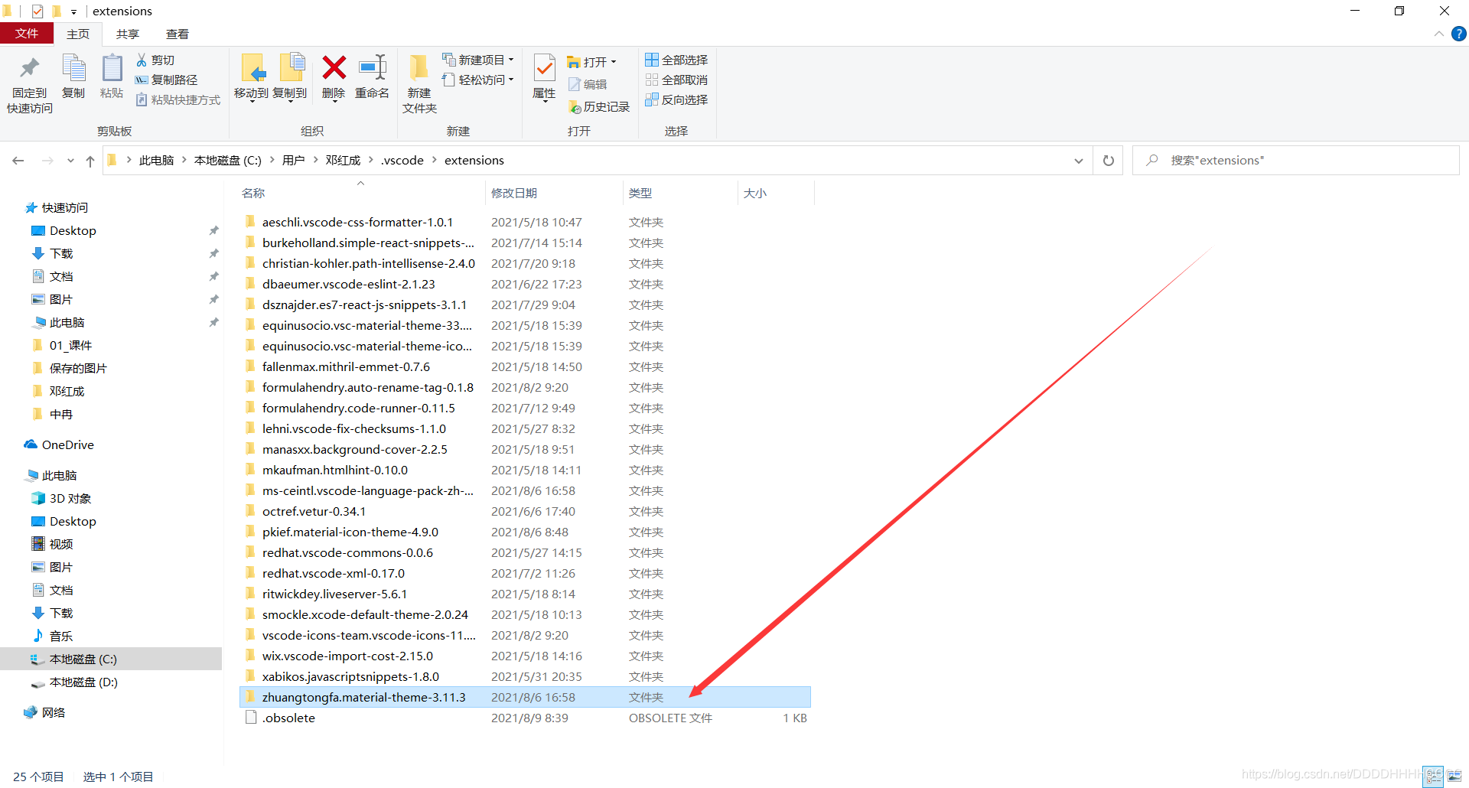Screen dimensions: 1469x788
Task: Click 此电脑 in the breadcrumb path
Action: [156, 160]
